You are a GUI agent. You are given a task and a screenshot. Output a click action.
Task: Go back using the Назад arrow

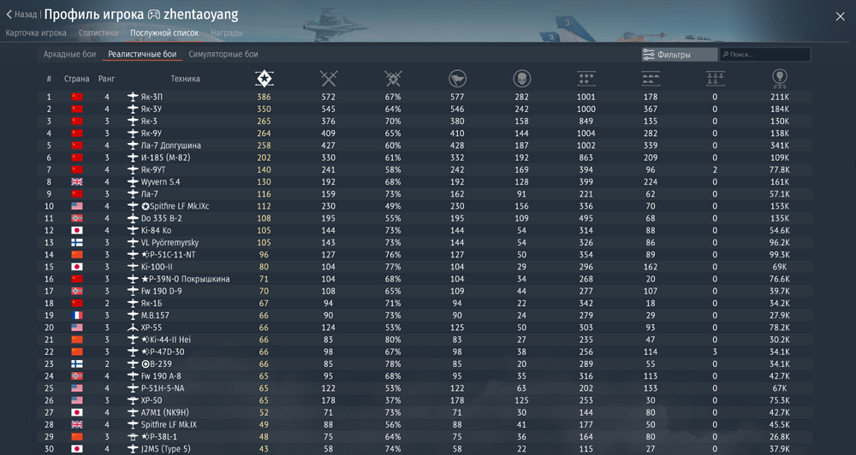pyautogui.click(x=21, y=15)
